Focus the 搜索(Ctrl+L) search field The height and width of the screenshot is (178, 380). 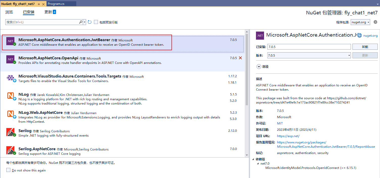click(x=42, y=22)
